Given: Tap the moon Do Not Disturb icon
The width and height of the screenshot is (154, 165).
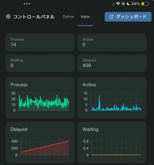Looking at the screenshot, I should tap(128, 4).
